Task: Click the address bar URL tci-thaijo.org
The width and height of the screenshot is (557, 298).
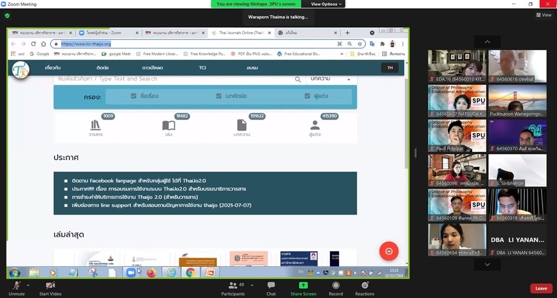Action: tap(86, 44)
